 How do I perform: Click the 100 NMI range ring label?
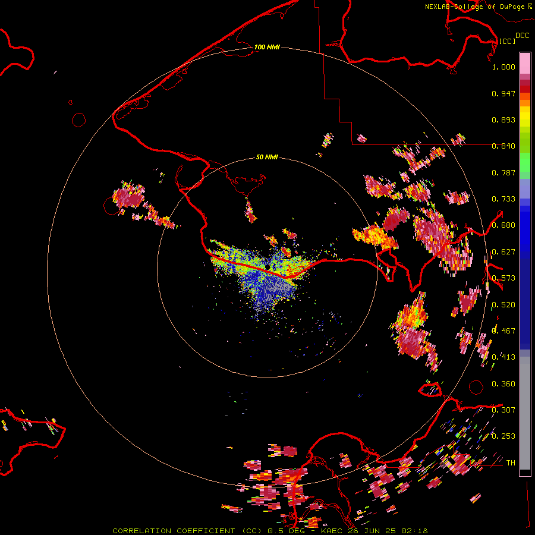(x=267, y=47)
